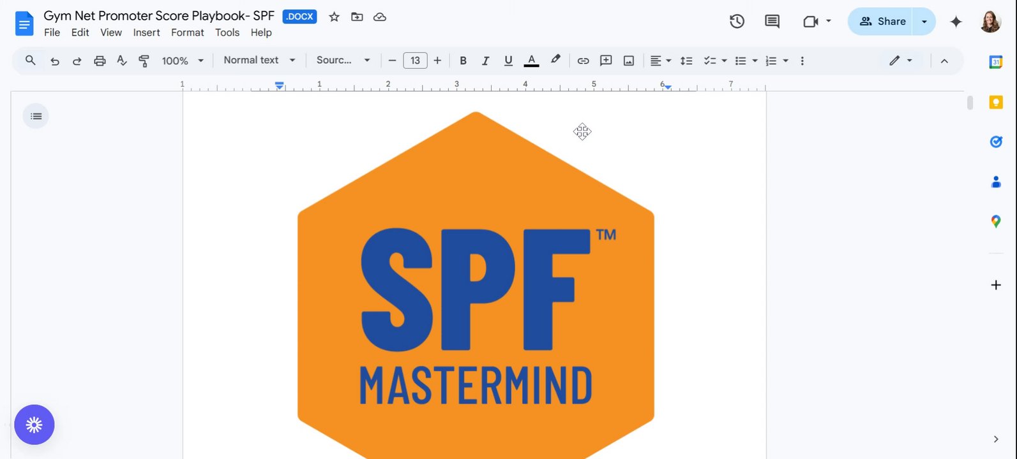Open Google Tasks side panel
The height and width of the screenshot is (459, 1017).
(x=996, y=142)
